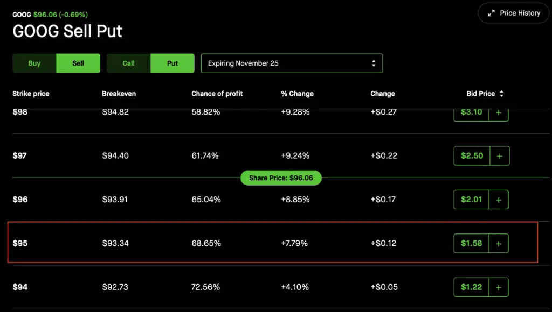Select the $96 strike price row
The image size is (552, 312).
[20, 200]
